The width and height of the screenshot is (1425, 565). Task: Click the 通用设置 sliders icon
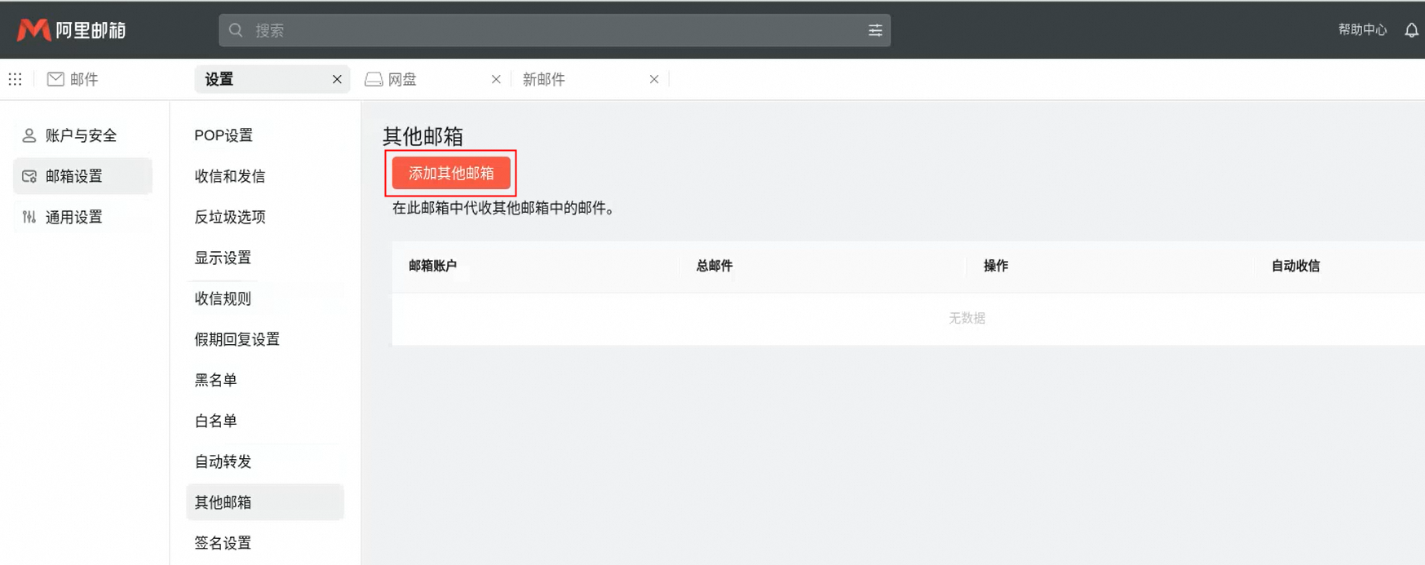(x=29, y=217)
